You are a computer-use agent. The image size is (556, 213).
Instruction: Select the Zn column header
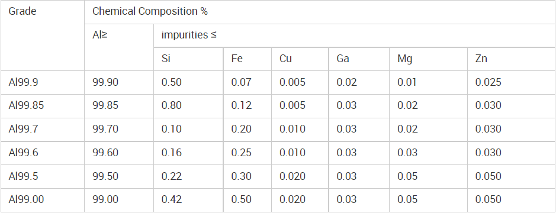tap(512, 59)
